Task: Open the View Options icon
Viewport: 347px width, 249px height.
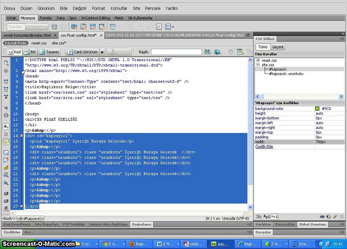Action: 240,52
